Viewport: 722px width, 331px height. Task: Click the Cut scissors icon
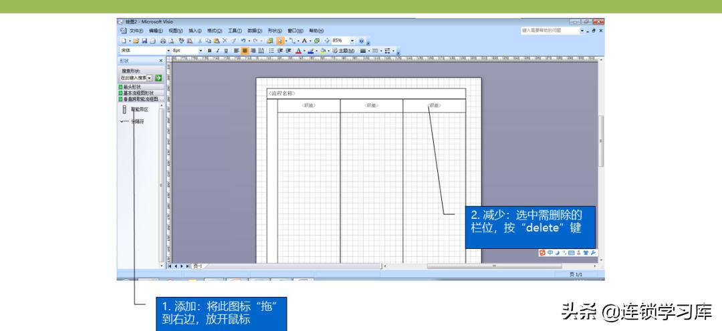[x=200, y=41]
